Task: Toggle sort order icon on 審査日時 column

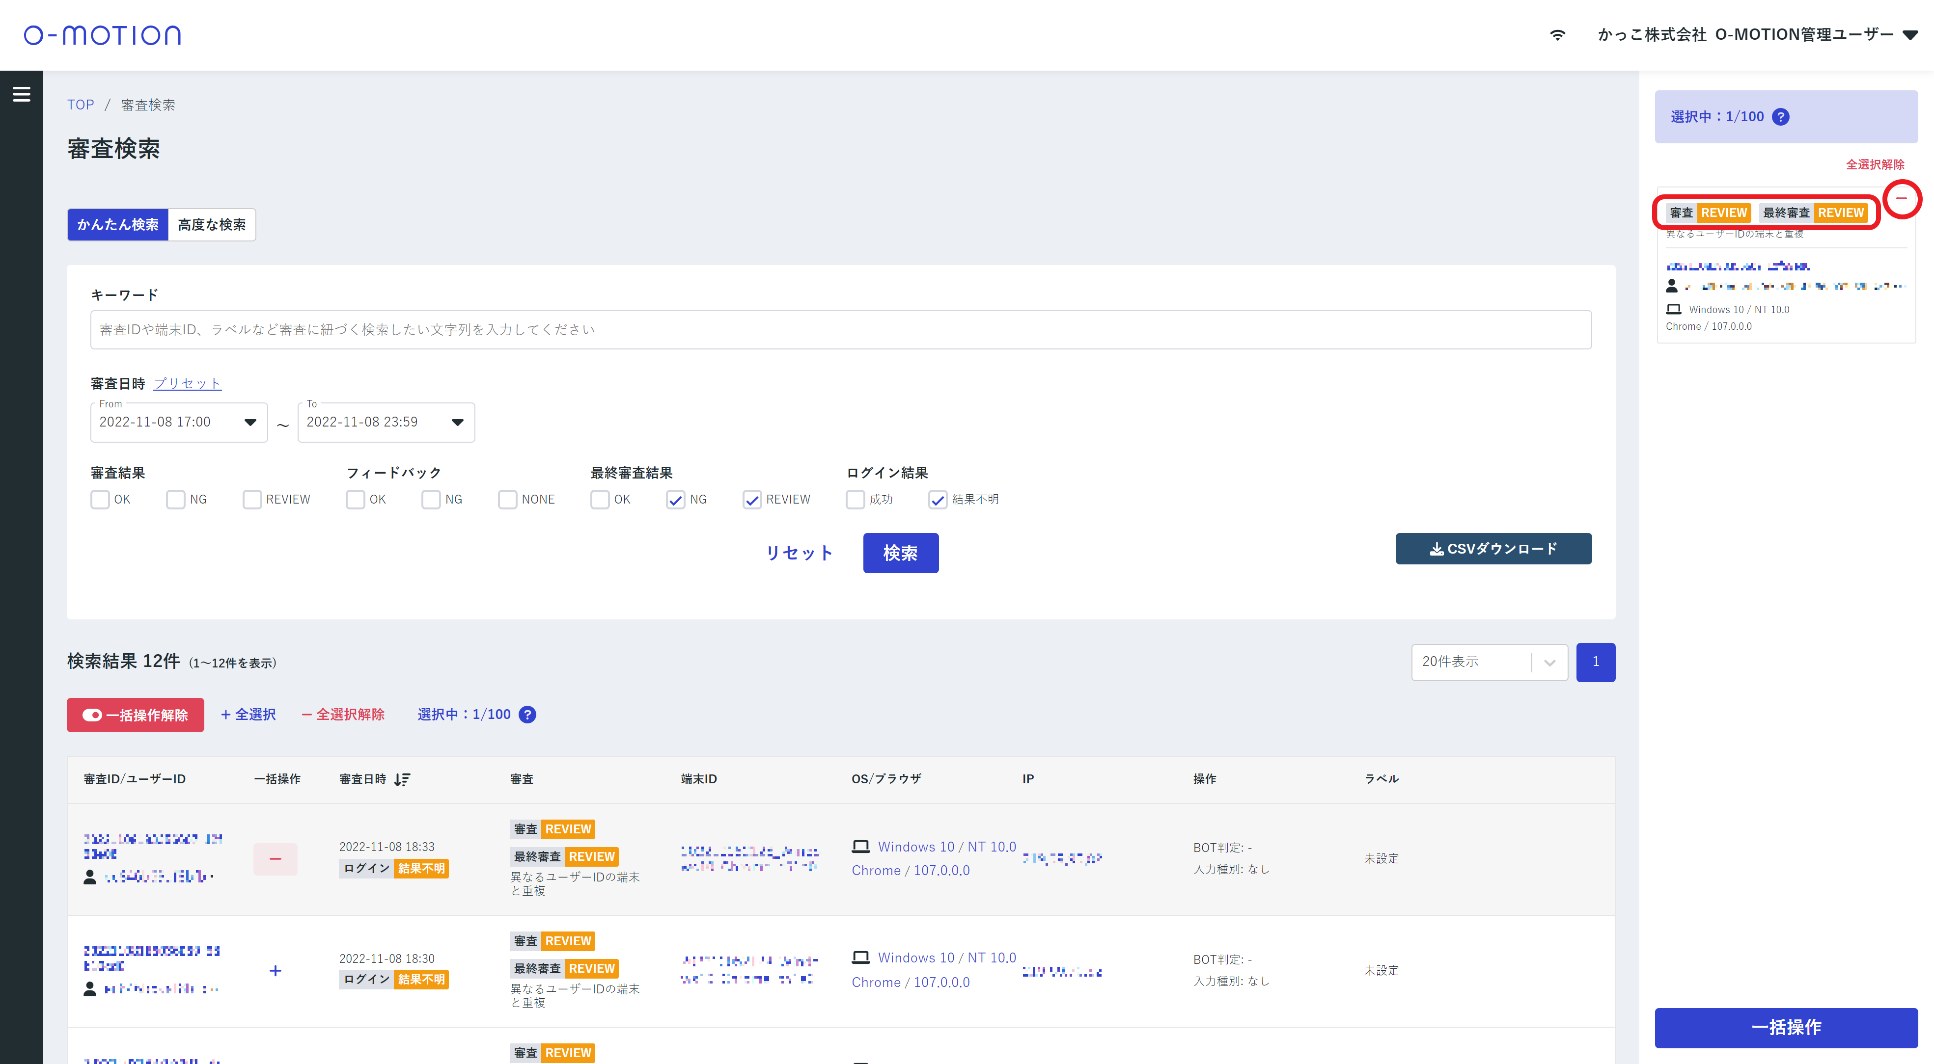Action: point(402,780)
